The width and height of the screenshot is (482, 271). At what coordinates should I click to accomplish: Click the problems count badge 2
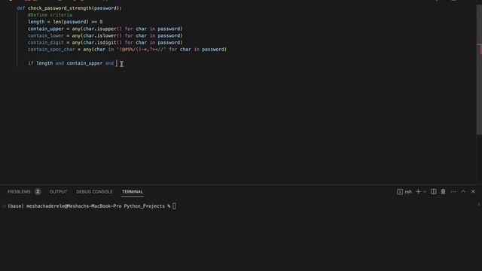[x=38, y=192]
